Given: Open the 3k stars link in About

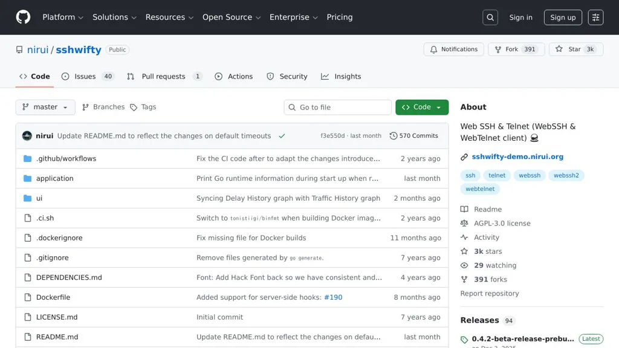Looking at the screenshot, I should (x=488, y=251).
